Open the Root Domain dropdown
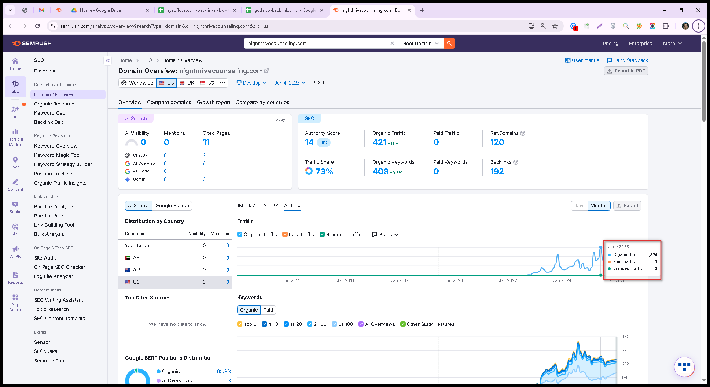The height and width of the screenshot is (387, 710). pyautogui.click(x=421, y=43)
